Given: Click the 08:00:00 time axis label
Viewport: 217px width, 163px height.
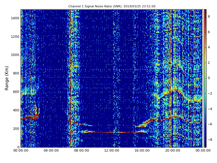Looking at the screenshot, I should pyautogui.click(x=82, y=151).
